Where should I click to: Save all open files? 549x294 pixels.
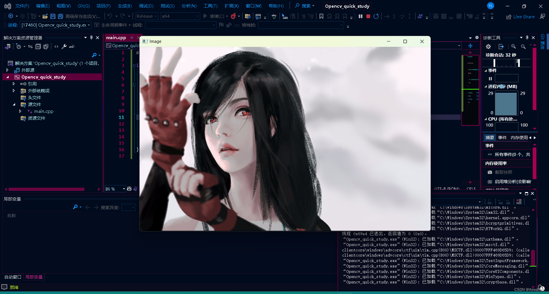pyautogui.click(x=60, y=16)
